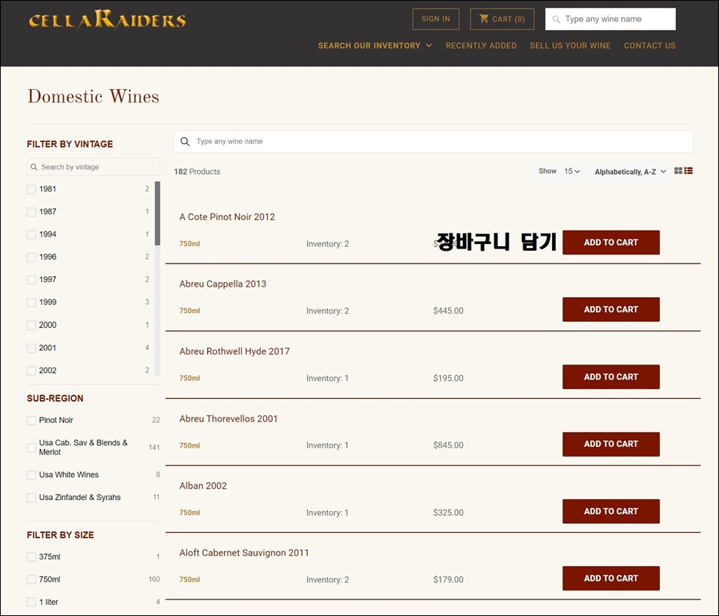This screenshot has height=616, width=719.
Task: Open Aloft Cabernet Sauvignon 2011 product
Action: tap(244, 552)
